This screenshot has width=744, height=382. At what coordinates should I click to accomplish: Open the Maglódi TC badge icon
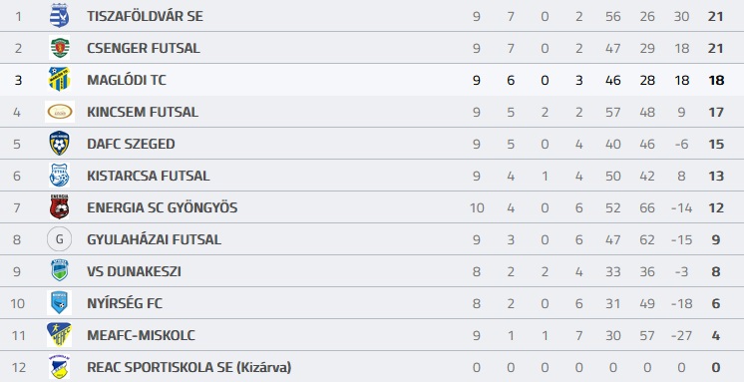click(x=59, y=79)
